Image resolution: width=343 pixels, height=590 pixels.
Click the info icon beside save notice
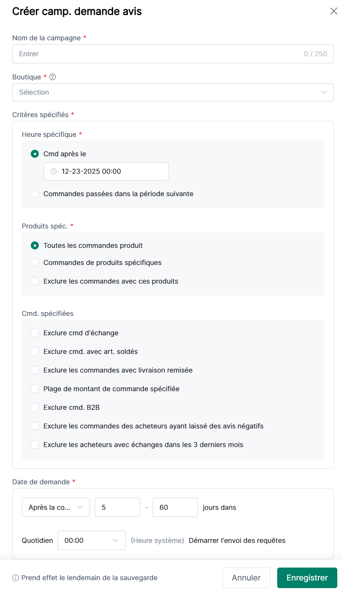[16, 578]
